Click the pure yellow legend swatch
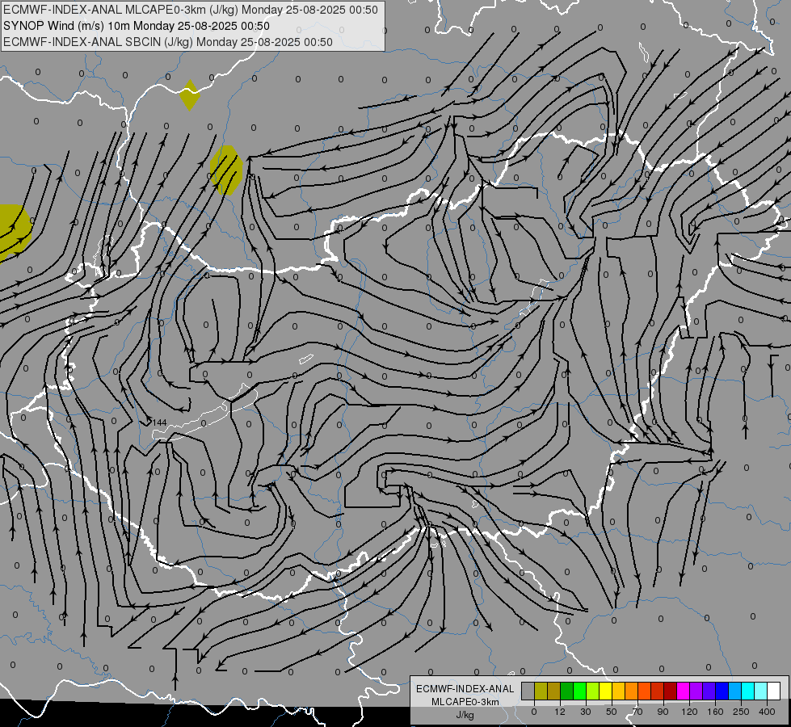The width and height of the screenshot is (791, 727). pyautogui.click(x=605, y=691)
